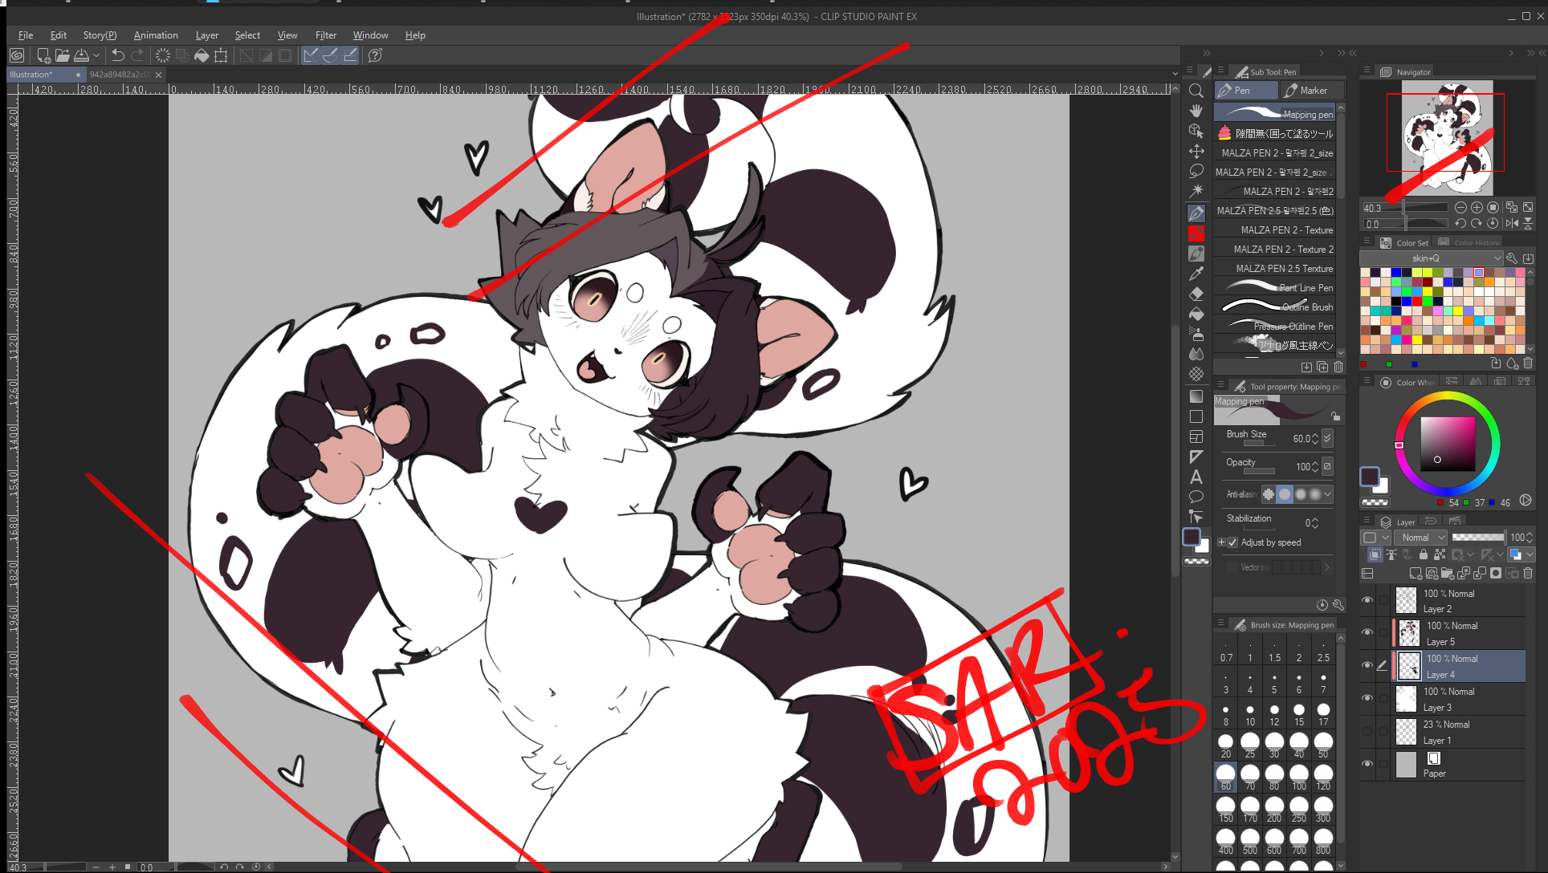Show Layer 1 visibility box

coord(1367,731)
